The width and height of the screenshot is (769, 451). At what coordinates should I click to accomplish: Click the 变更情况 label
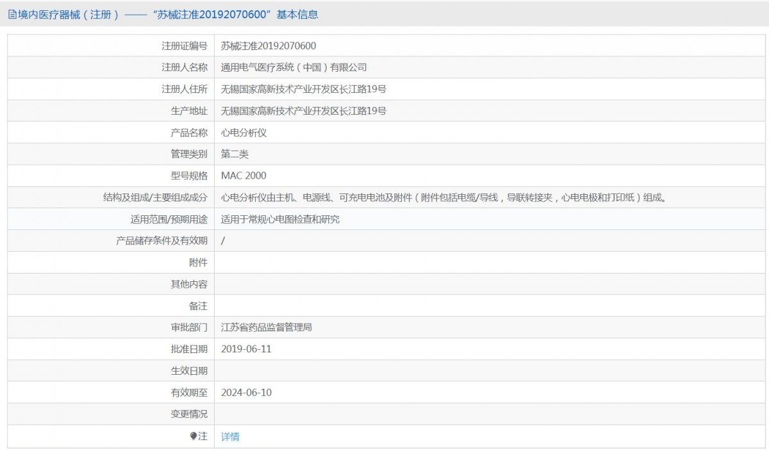pos(189,414)
